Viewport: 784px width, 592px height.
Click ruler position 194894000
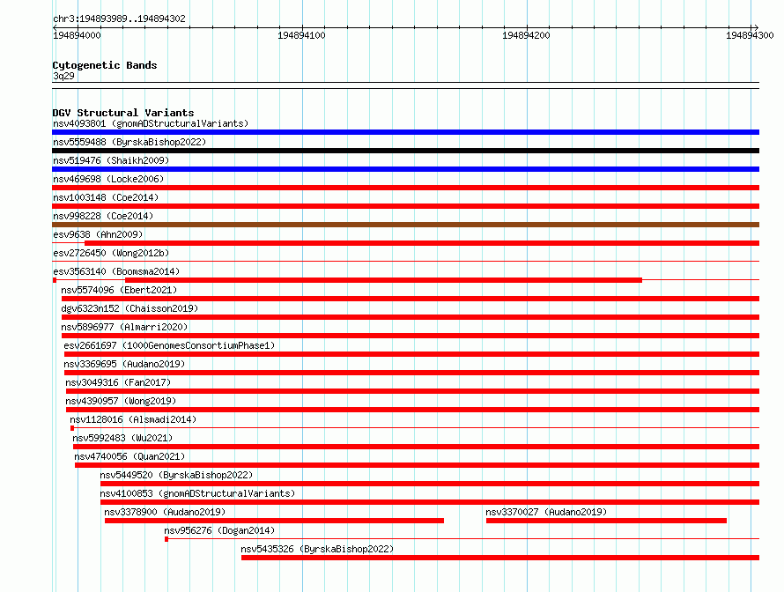click(77, 35)
